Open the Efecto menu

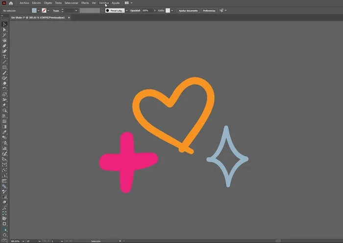(85, 3)
